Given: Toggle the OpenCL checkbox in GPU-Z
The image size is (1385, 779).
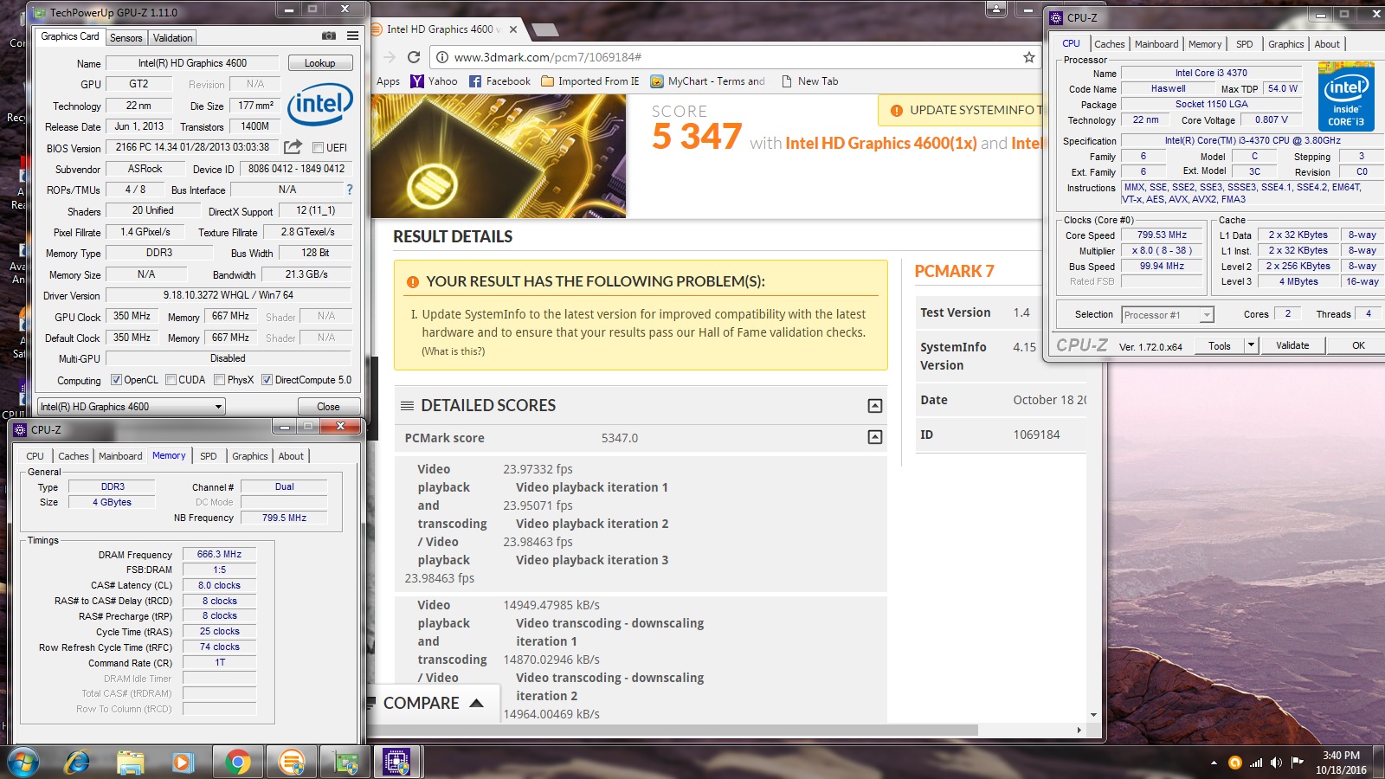Looking at the screenshot, I should pyautogui.click(x=116, y=380).
